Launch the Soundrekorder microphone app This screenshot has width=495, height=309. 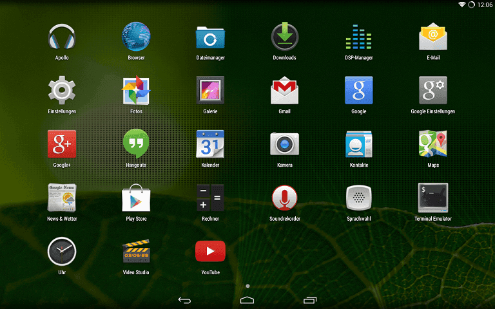(x=284, y=198)
